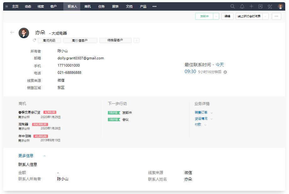Switch to the 商机 navigation tab
The width and height of the screenshot is (289, 194).
87,6
